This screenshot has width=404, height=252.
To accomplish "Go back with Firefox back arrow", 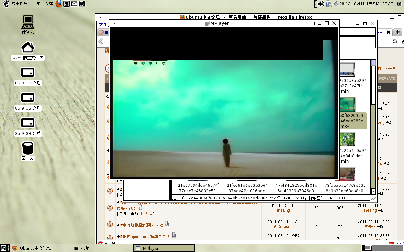I will 102,42.
